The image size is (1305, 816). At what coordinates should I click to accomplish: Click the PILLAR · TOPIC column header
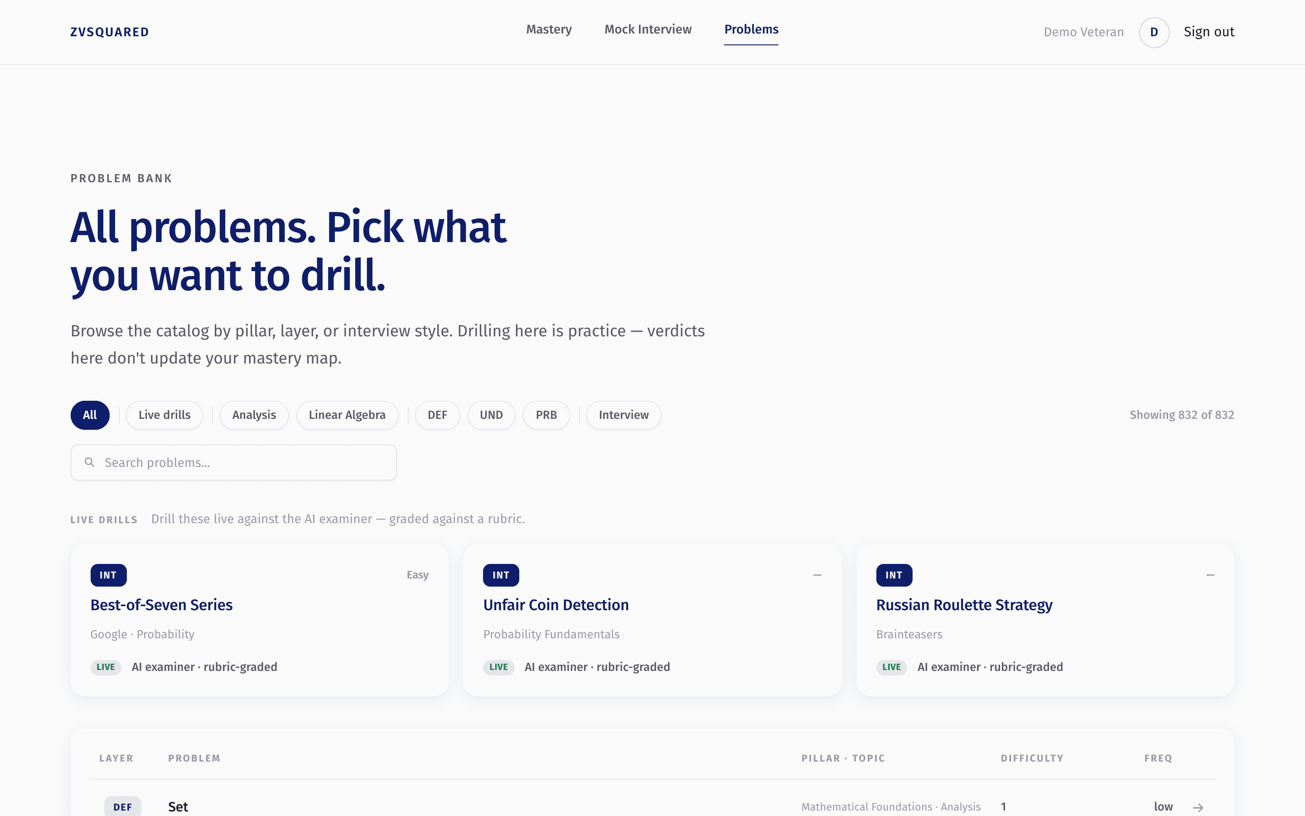pos(843,758)
